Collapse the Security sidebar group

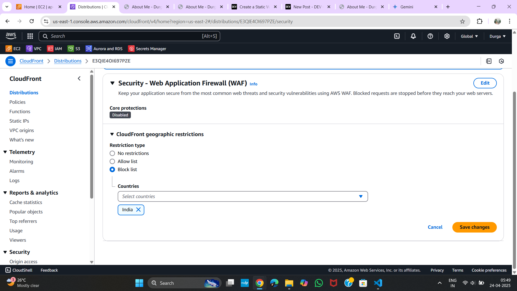click(5, 252)
